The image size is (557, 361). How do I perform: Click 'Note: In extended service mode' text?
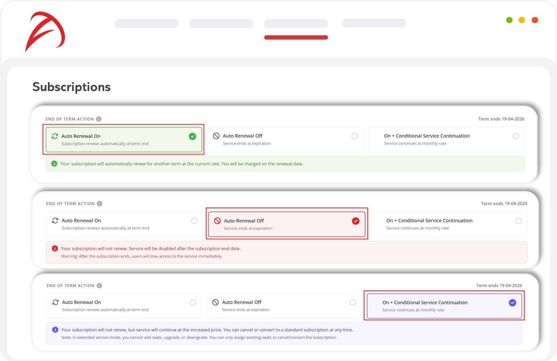pyautogui.click(x=199, y=338)
